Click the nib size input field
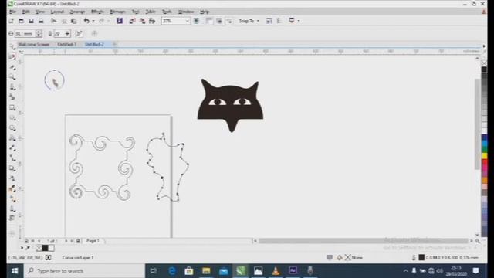Image resolution: width=494 pixels, height=278 pixels. (25, 33)
